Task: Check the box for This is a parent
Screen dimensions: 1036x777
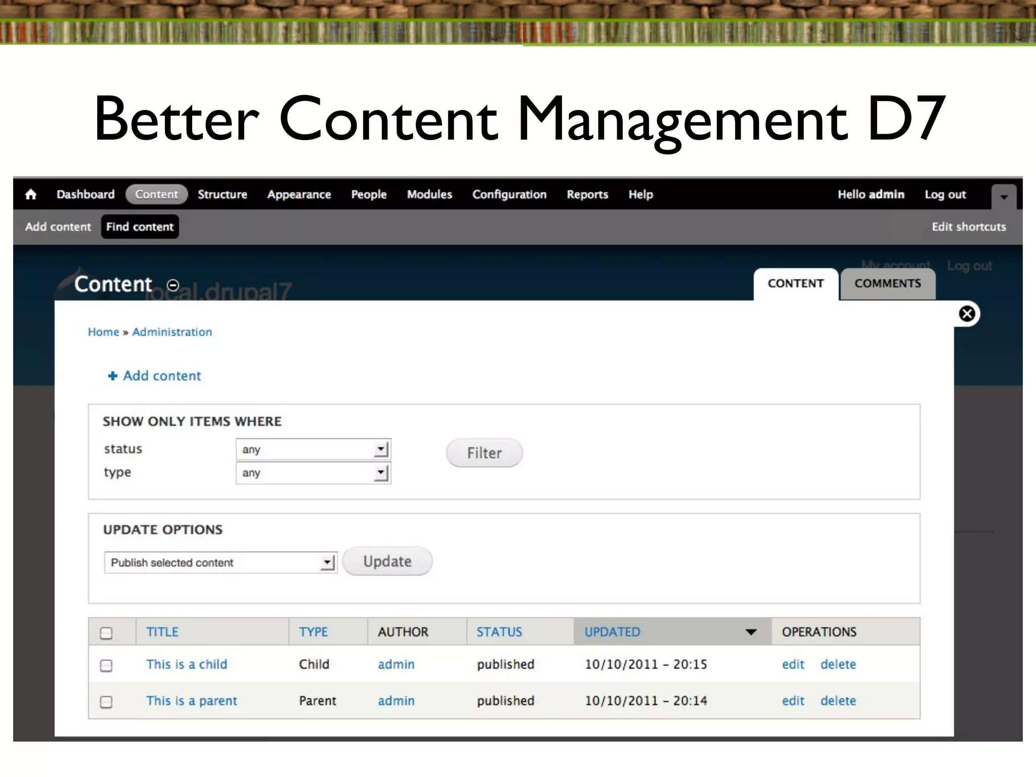Action: [x=106, y=702]
